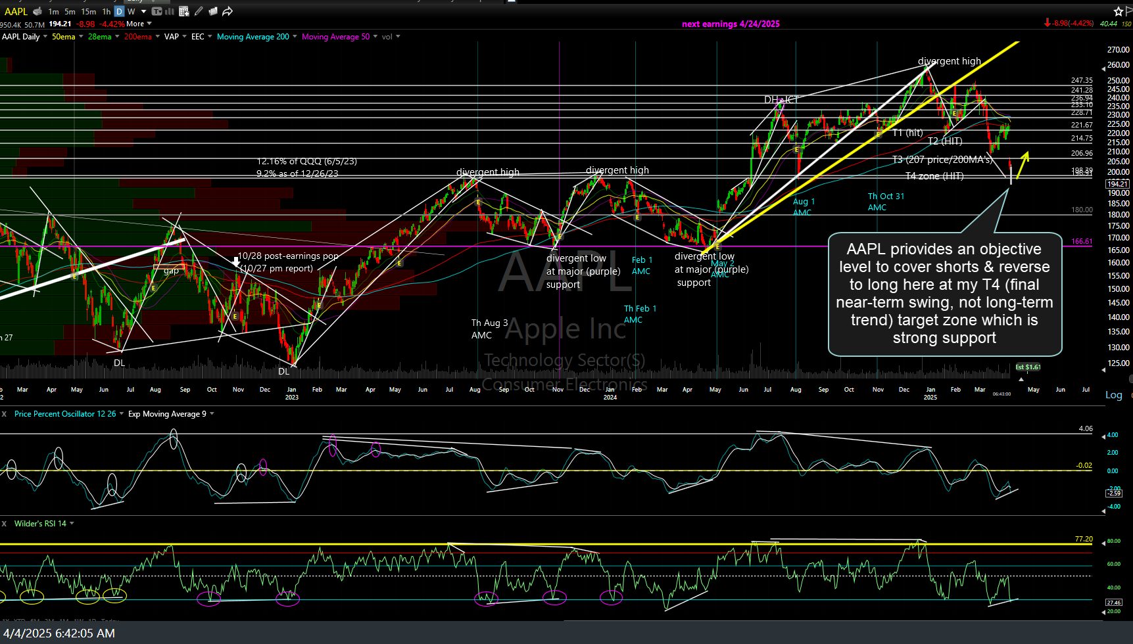
Task: Select the pencil drawing tool
Action: point(199,11)
